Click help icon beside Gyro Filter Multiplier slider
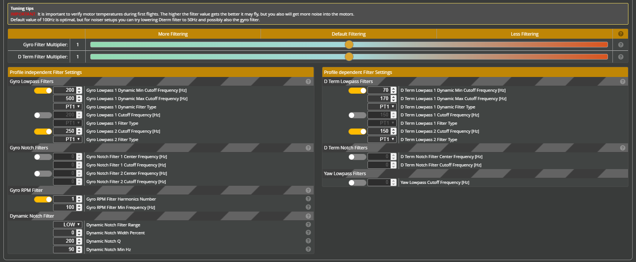 [x=620, y=45]
